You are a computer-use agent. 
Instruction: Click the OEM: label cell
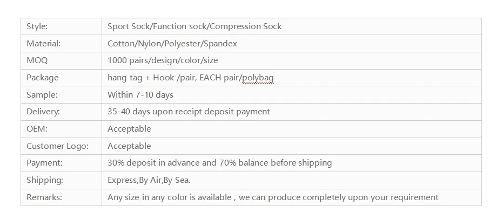[x=61, y=129]
